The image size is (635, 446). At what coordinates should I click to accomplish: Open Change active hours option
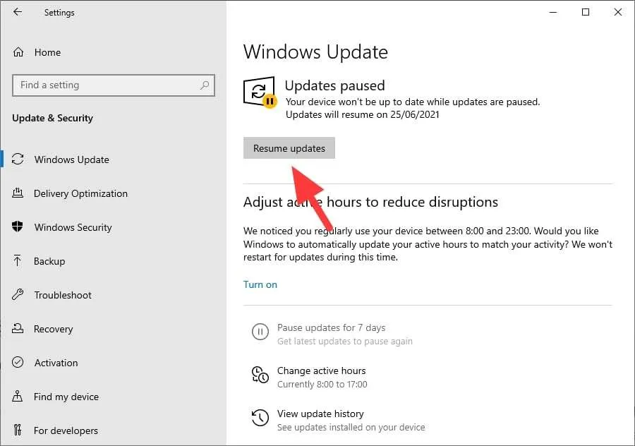click(322, 370)
